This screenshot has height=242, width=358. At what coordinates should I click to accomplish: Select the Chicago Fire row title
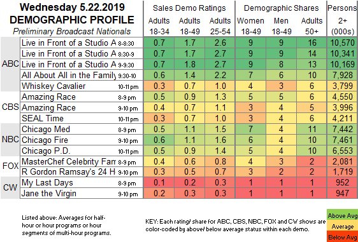click(45, 140)
